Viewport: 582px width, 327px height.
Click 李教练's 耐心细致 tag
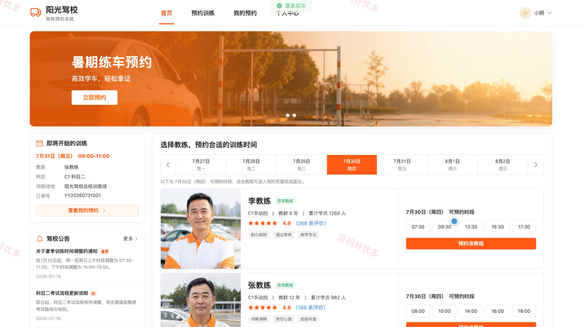259,234
